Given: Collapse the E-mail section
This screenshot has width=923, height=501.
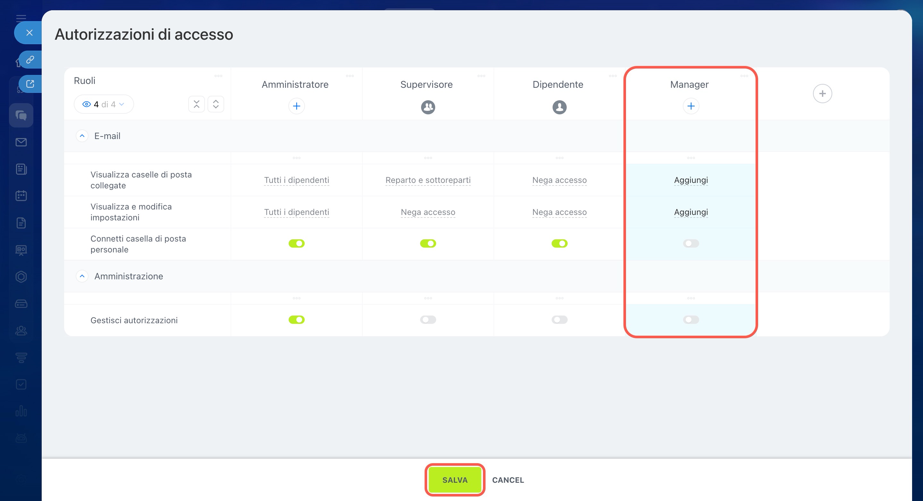Looking at the screenshot, I should (x=82, y=136).
